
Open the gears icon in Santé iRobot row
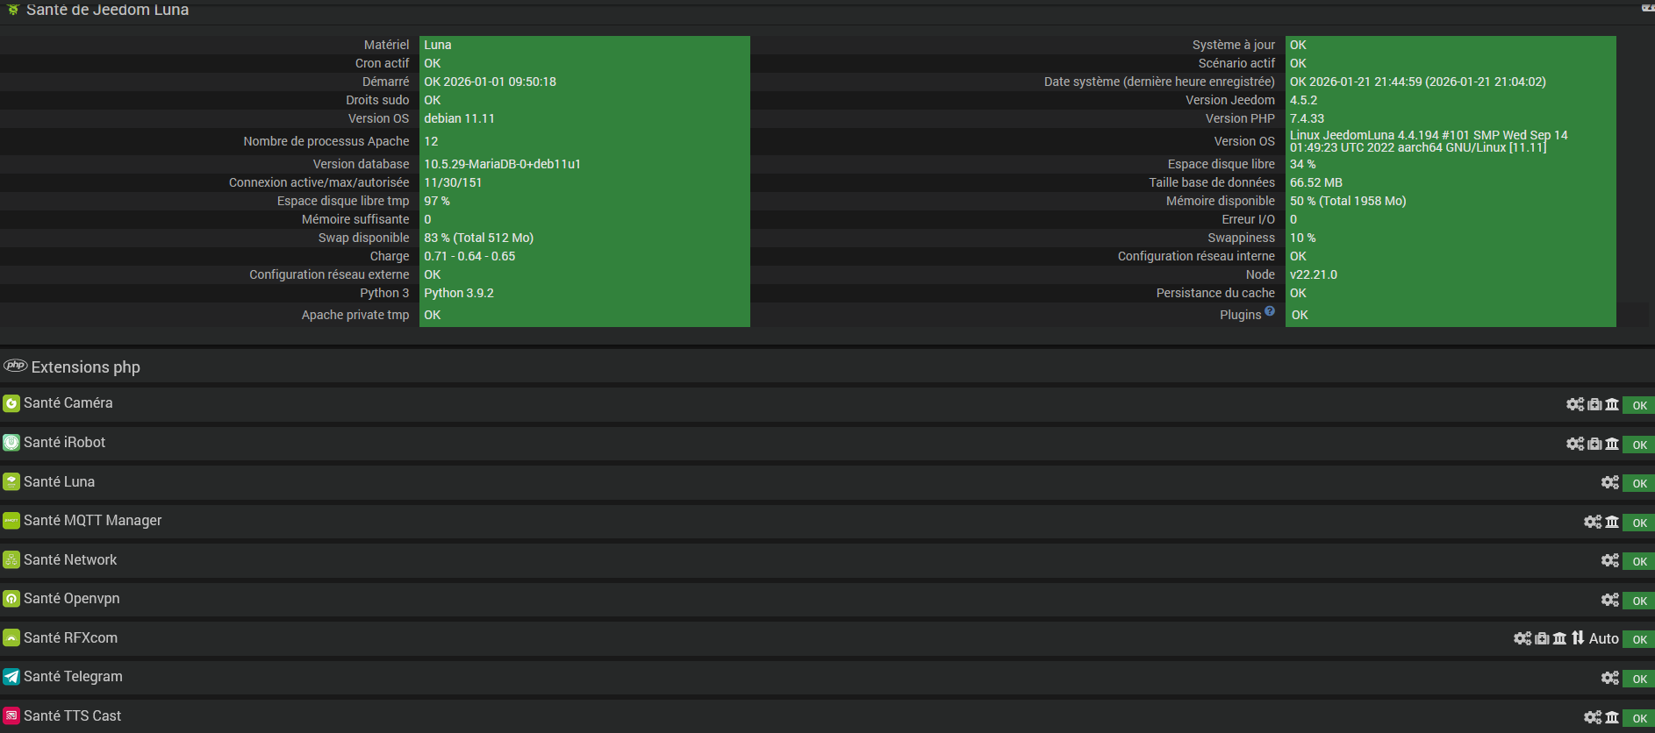1575,444
